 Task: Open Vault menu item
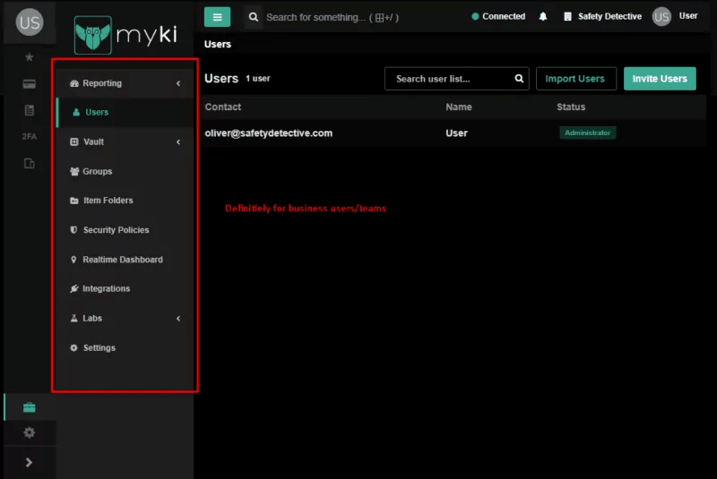pyautogui.click(x=125, y=142)
